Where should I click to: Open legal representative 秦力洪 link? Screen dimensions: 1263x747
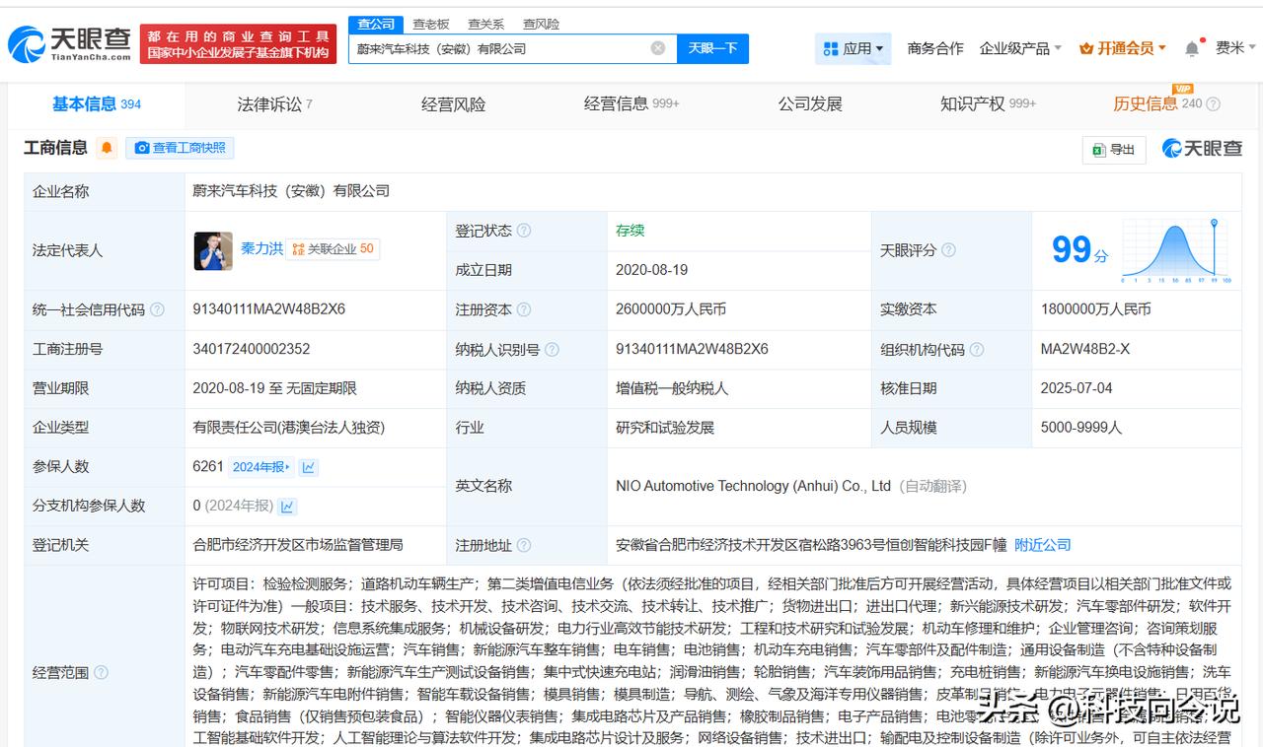coord(261,248)
